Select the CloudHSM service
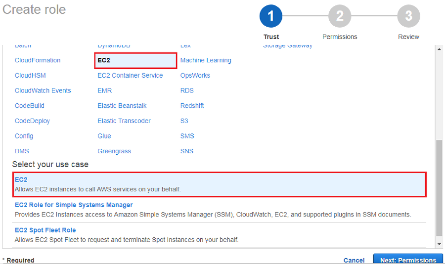This screenshot has height=264, width=445. 30,75
